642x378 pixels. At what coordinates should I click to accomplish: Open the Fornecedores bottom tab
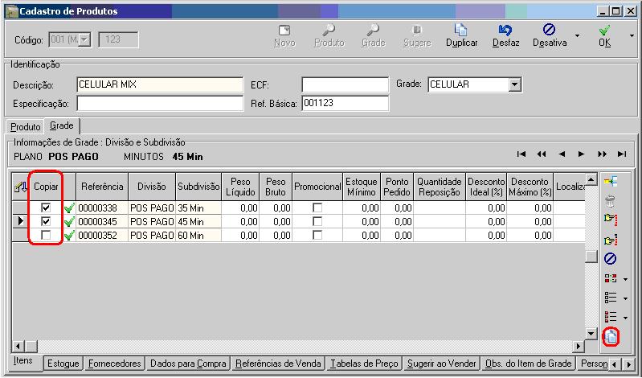tap(115, 364)
